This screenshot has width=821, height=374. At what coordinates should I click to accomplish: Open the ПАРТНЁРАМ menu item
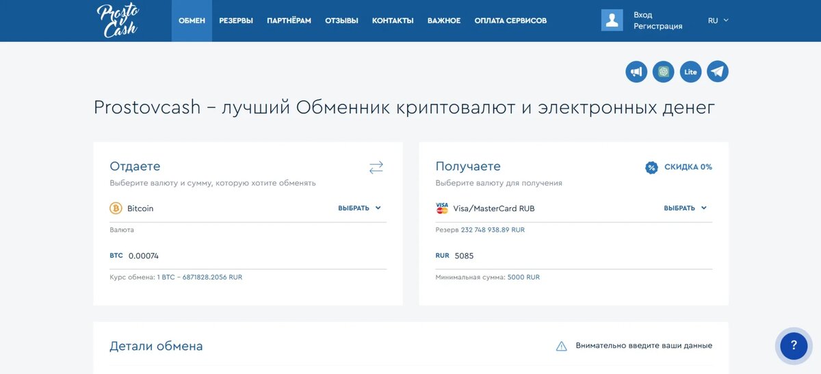pyautogui.click(x=289, y=21)
